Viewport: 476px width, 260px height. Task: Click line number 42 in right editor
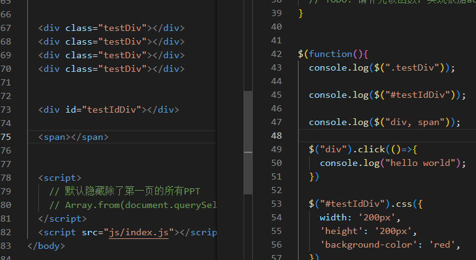click(276, 54)
